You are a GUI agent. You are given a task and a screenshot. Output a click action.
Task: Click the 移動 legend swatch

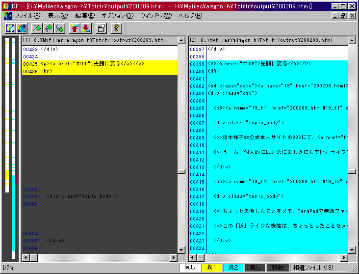tap(278, 268)
